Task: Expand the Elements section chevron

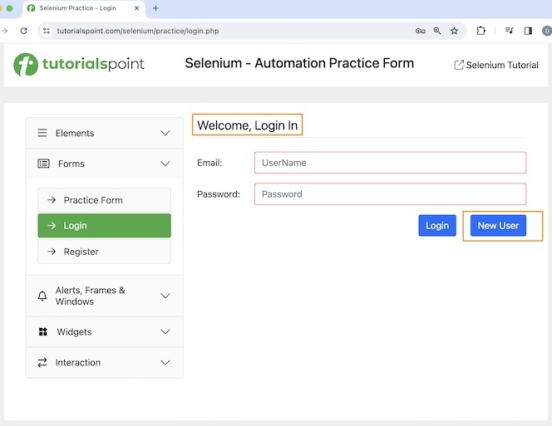Action: tap(165, 133)
